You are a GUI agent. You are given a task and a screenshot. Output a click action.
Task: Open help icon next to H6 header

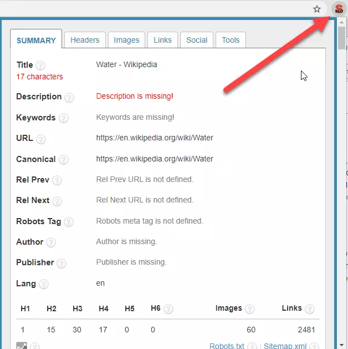coord(168,309)
